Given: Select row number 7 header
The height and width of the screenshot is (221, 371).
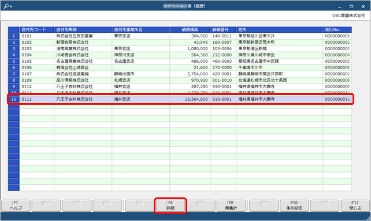Looking at the screenshot, I should [x=14, y=74].
